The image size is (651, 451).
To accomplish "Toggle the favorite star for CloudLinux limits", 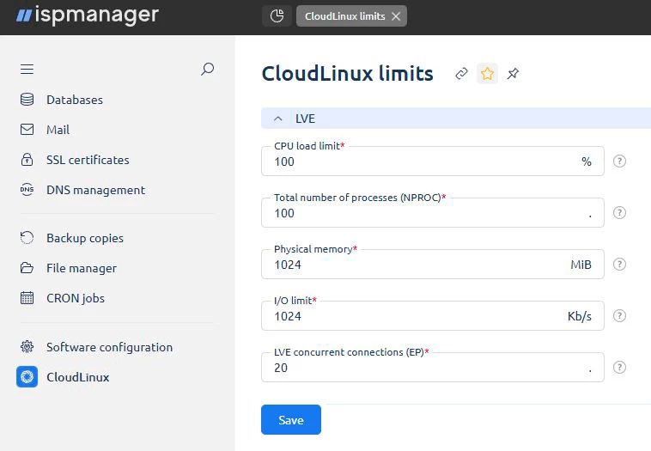I will 487,74.
